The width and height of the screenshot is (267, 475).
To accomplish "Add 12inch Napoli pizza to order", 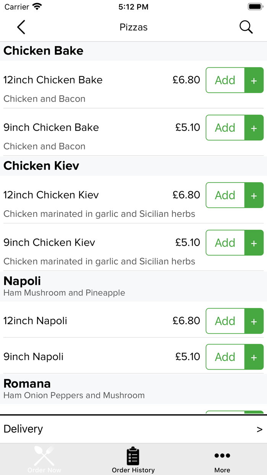I will 225,321.
